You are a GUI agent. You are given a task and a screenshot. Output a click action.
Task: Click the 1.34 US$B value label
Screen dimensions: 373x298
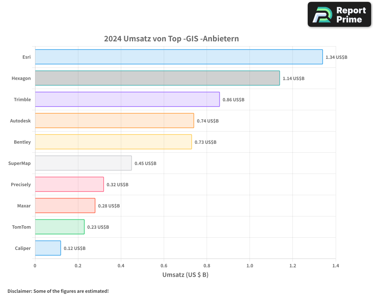coord(336,57)
